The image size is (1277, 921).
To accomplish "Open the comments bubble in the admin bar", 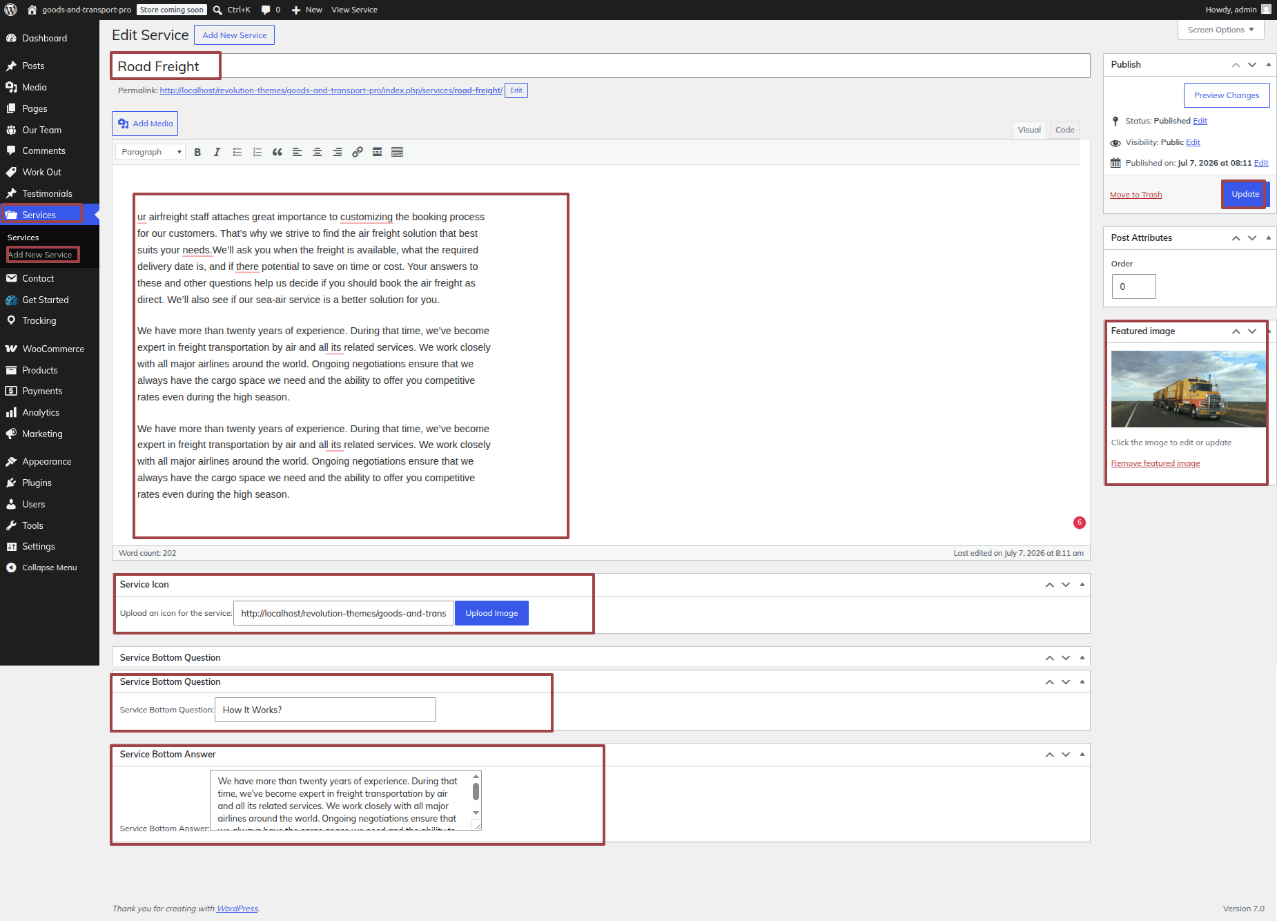I will 266,10.
